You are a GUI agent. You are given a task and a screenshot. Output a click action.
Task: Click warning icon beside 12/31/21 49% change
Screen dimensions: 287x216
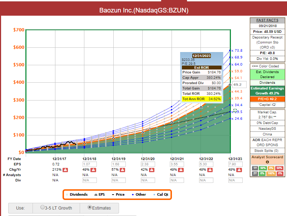[181, 170]
